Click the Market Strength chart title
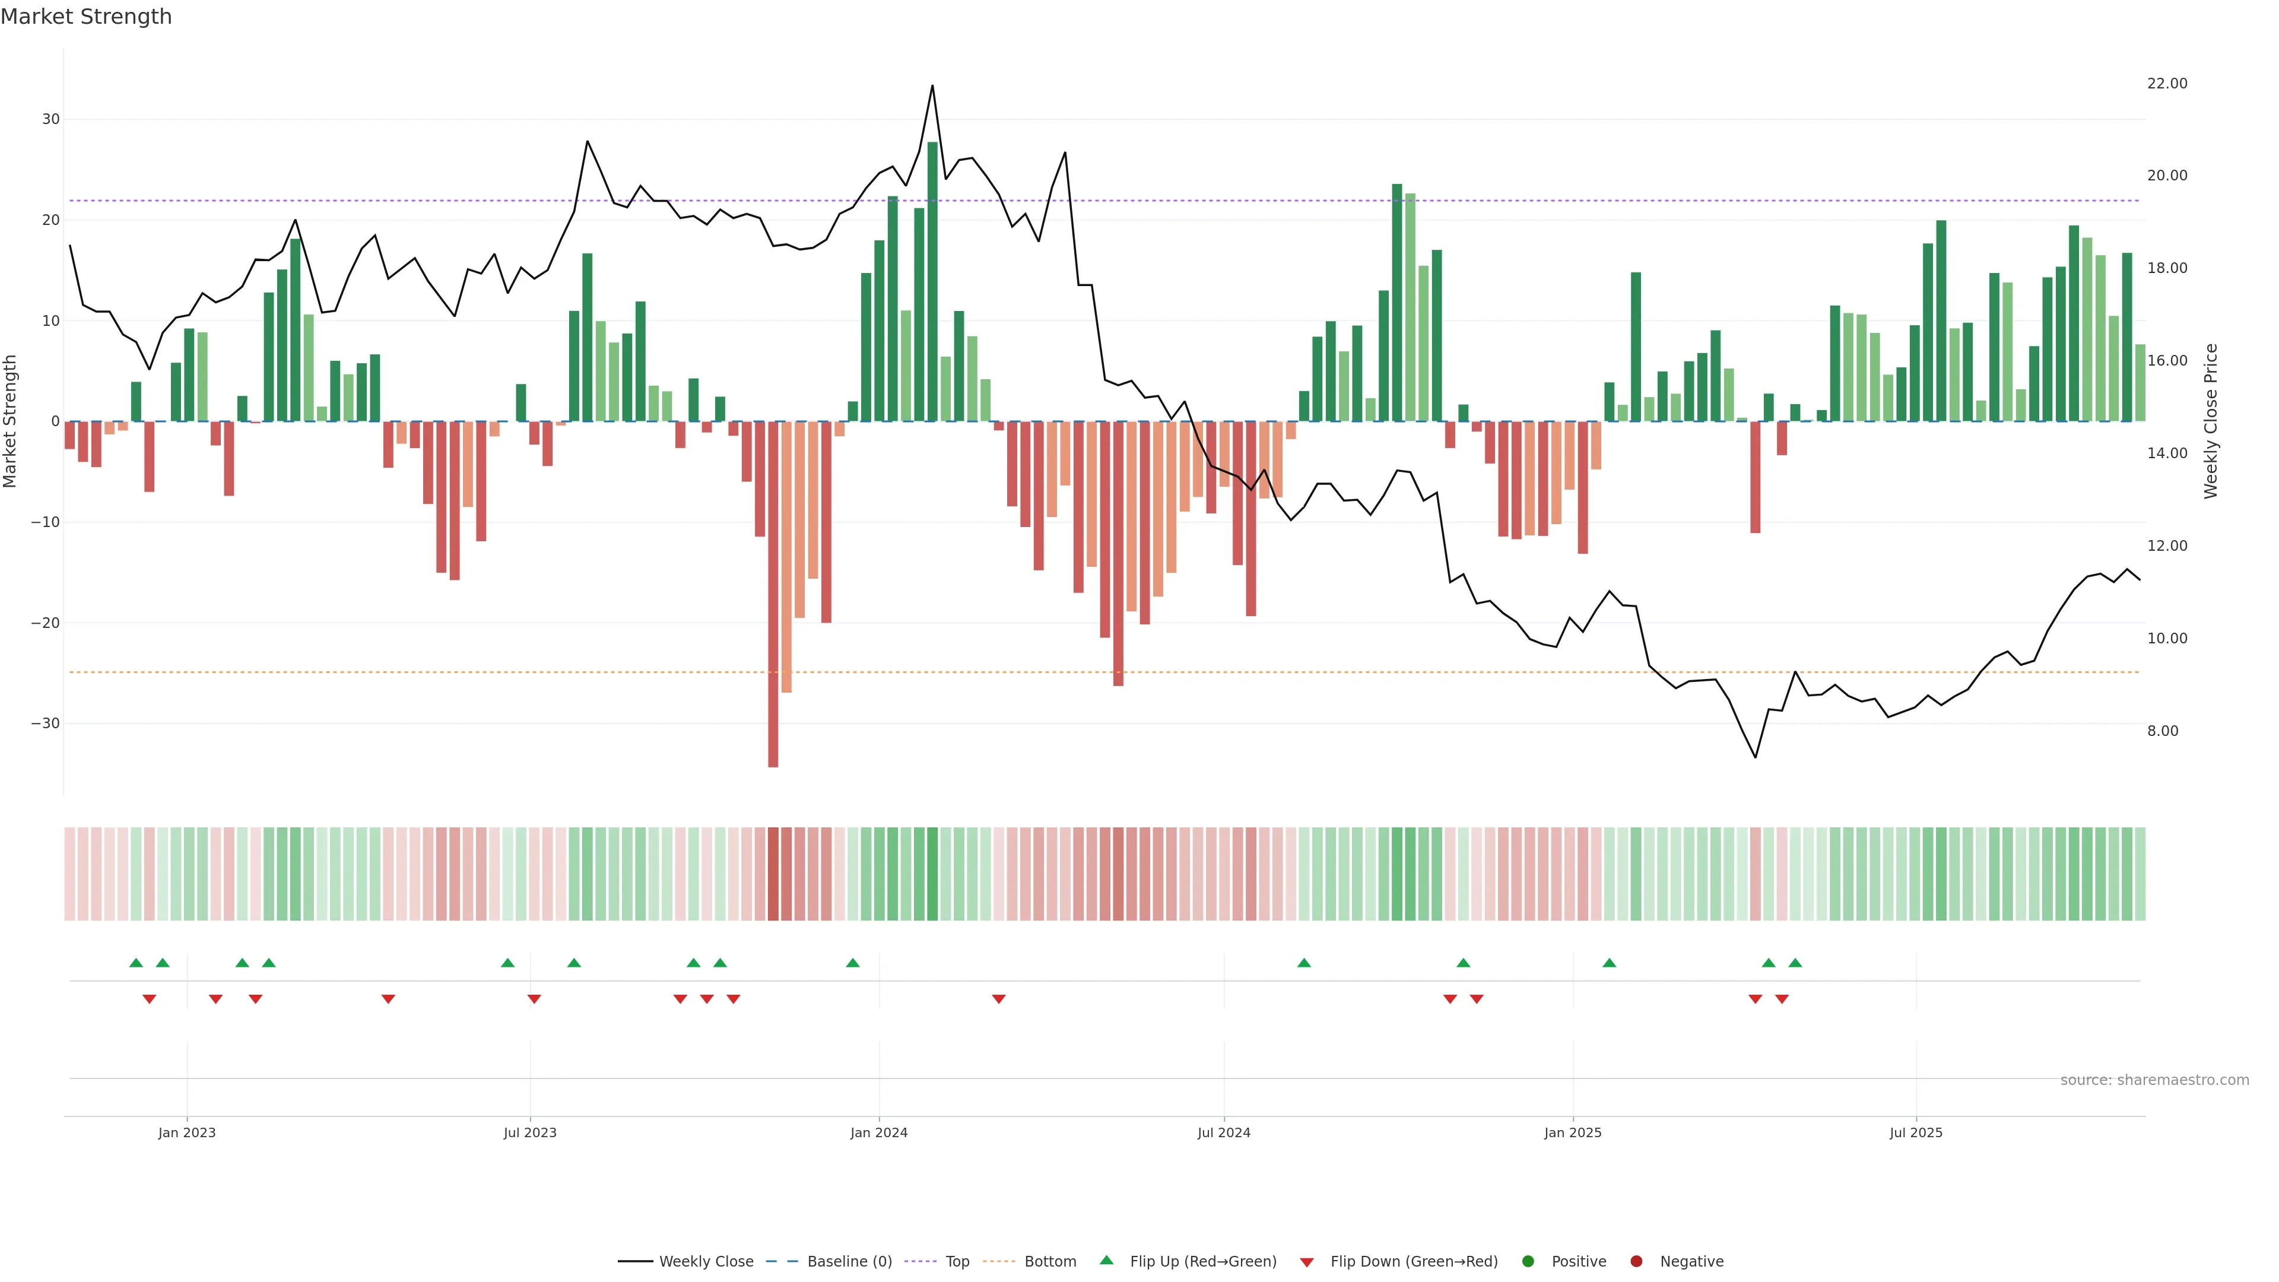This screenshot has width=2279, height=1282. tap(86, 16)
